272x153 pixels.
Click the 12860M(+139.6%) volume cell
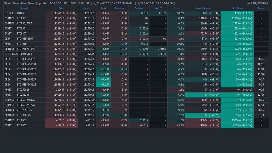237,18
